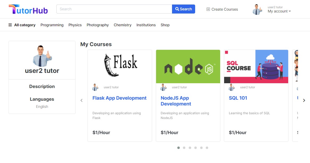Click the next carousel arrow
Screen dimensions: 310x163
[304, 100]
